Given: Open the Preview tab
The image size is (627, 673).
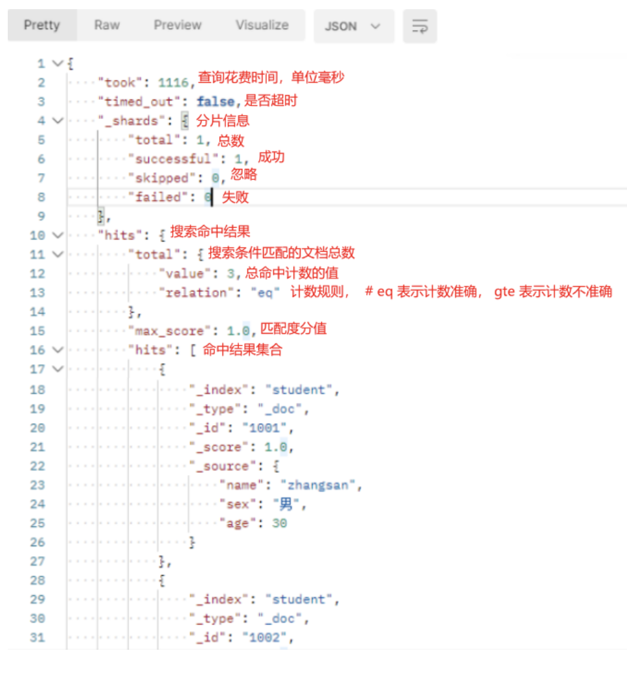Looking at the screenshot, I should pyautogui.click(x=177, y=25).
